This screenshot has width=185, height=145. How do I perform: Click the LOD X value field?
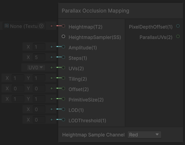(x=39, y=109)
